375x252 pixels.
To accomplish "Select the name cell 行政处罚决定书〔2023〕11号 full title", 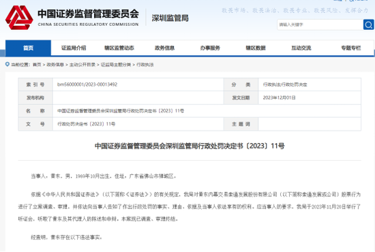I will [x=121, y=111].
